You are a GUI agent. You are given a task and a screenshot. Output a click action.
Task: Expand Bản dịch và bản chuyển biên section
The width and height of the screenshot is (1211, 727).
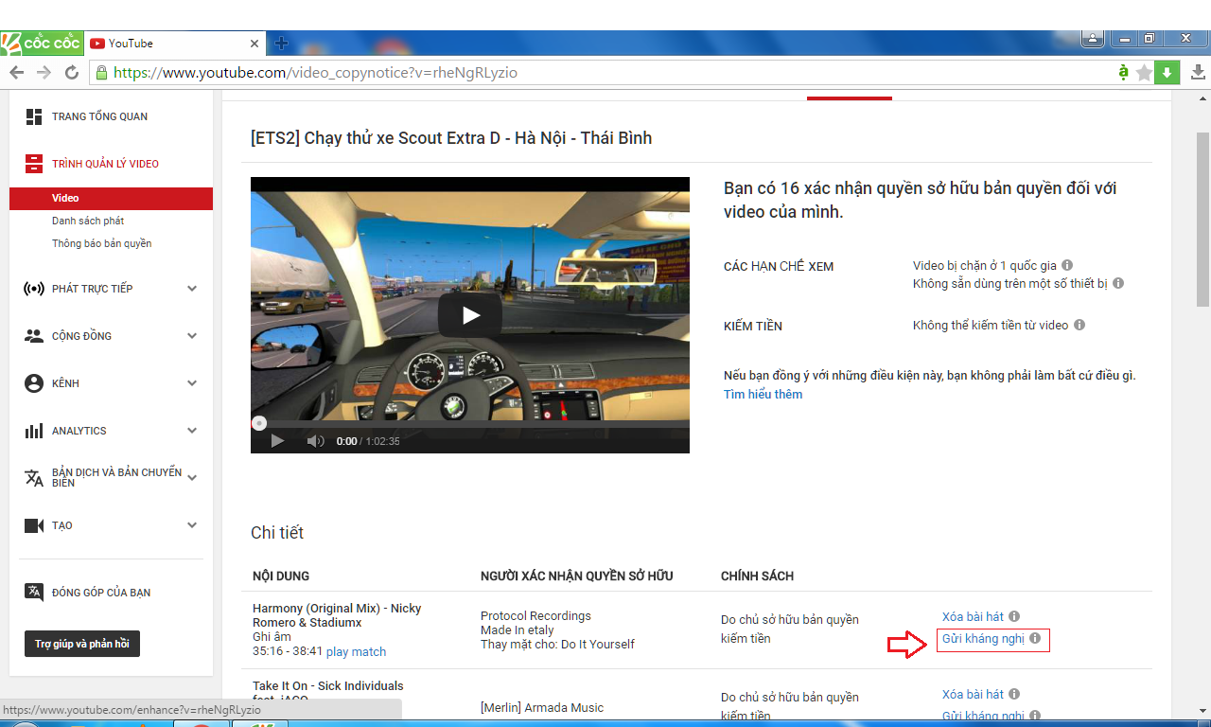(x=192, y=478)
